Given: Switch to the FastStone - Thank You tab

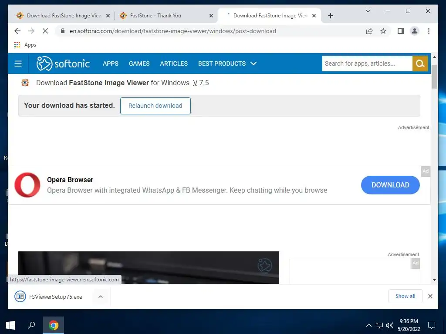Looking at the screenshot, I should pos(166,16).
